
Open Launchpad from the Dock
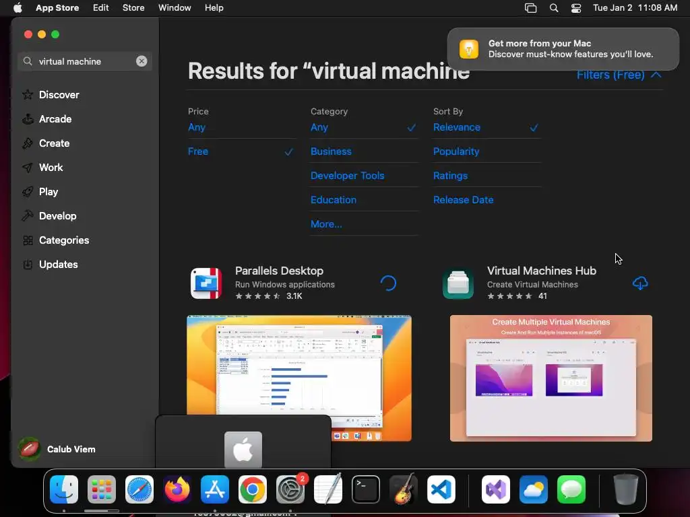102,489
